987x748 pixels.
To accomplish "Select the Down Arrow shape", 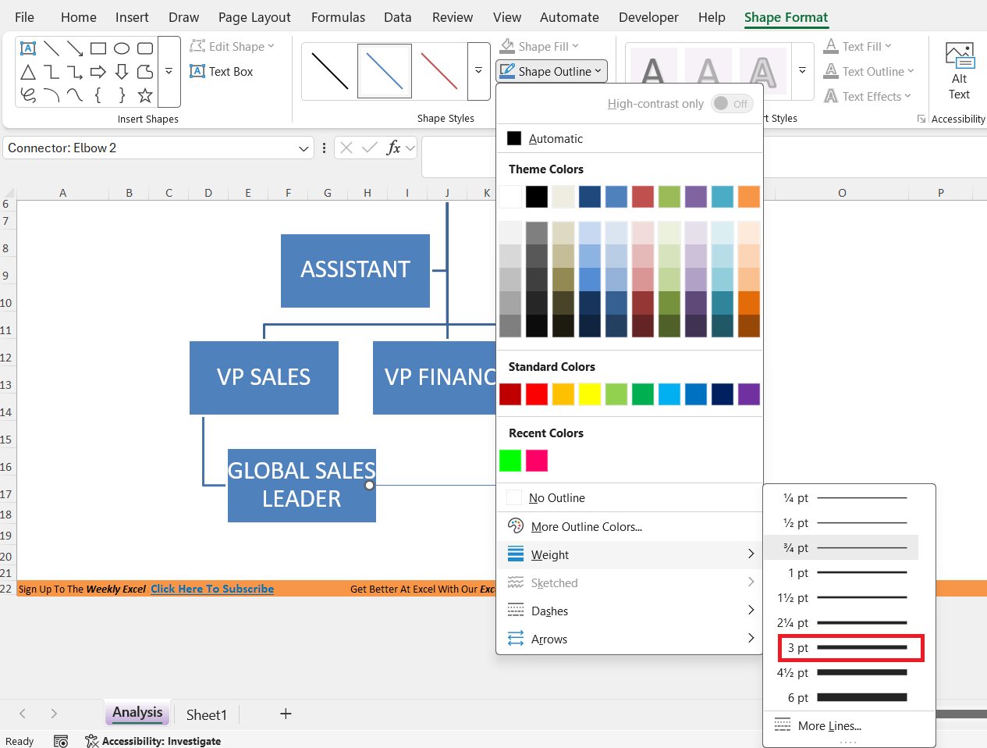I will (x=122, y=72).
